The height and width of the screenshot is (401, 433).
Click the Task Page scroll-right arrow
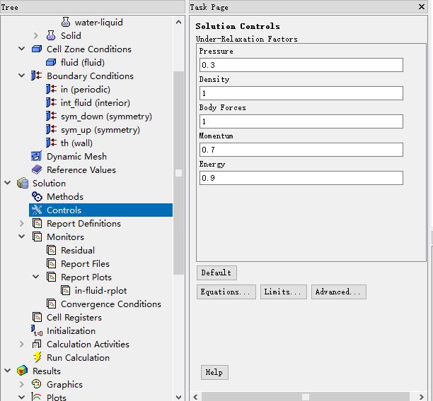tap(422, 397)
